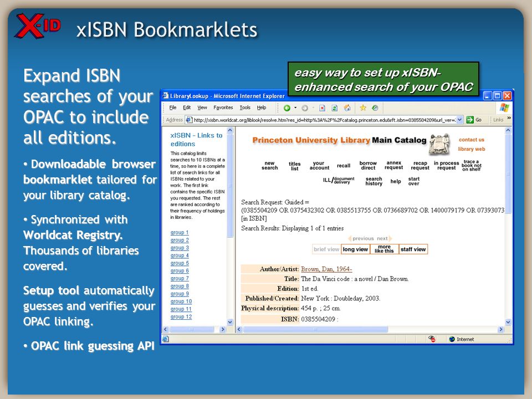Open Favorites star icon
The width and height of the screenshot is (532, 399).
click(363, 108)
